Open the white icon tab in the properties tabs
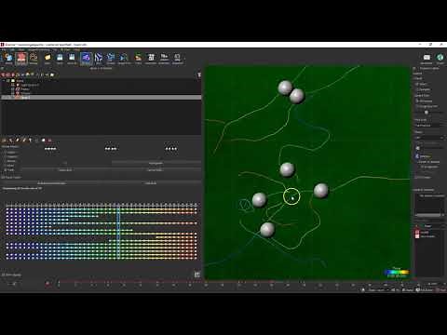 tap(44, 141)
